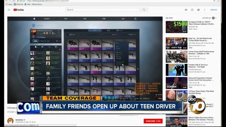Open title 'Giancarlo Esposito's Craziest Comic-Con'
Viewport: 226px width, 127px height.
201,79
